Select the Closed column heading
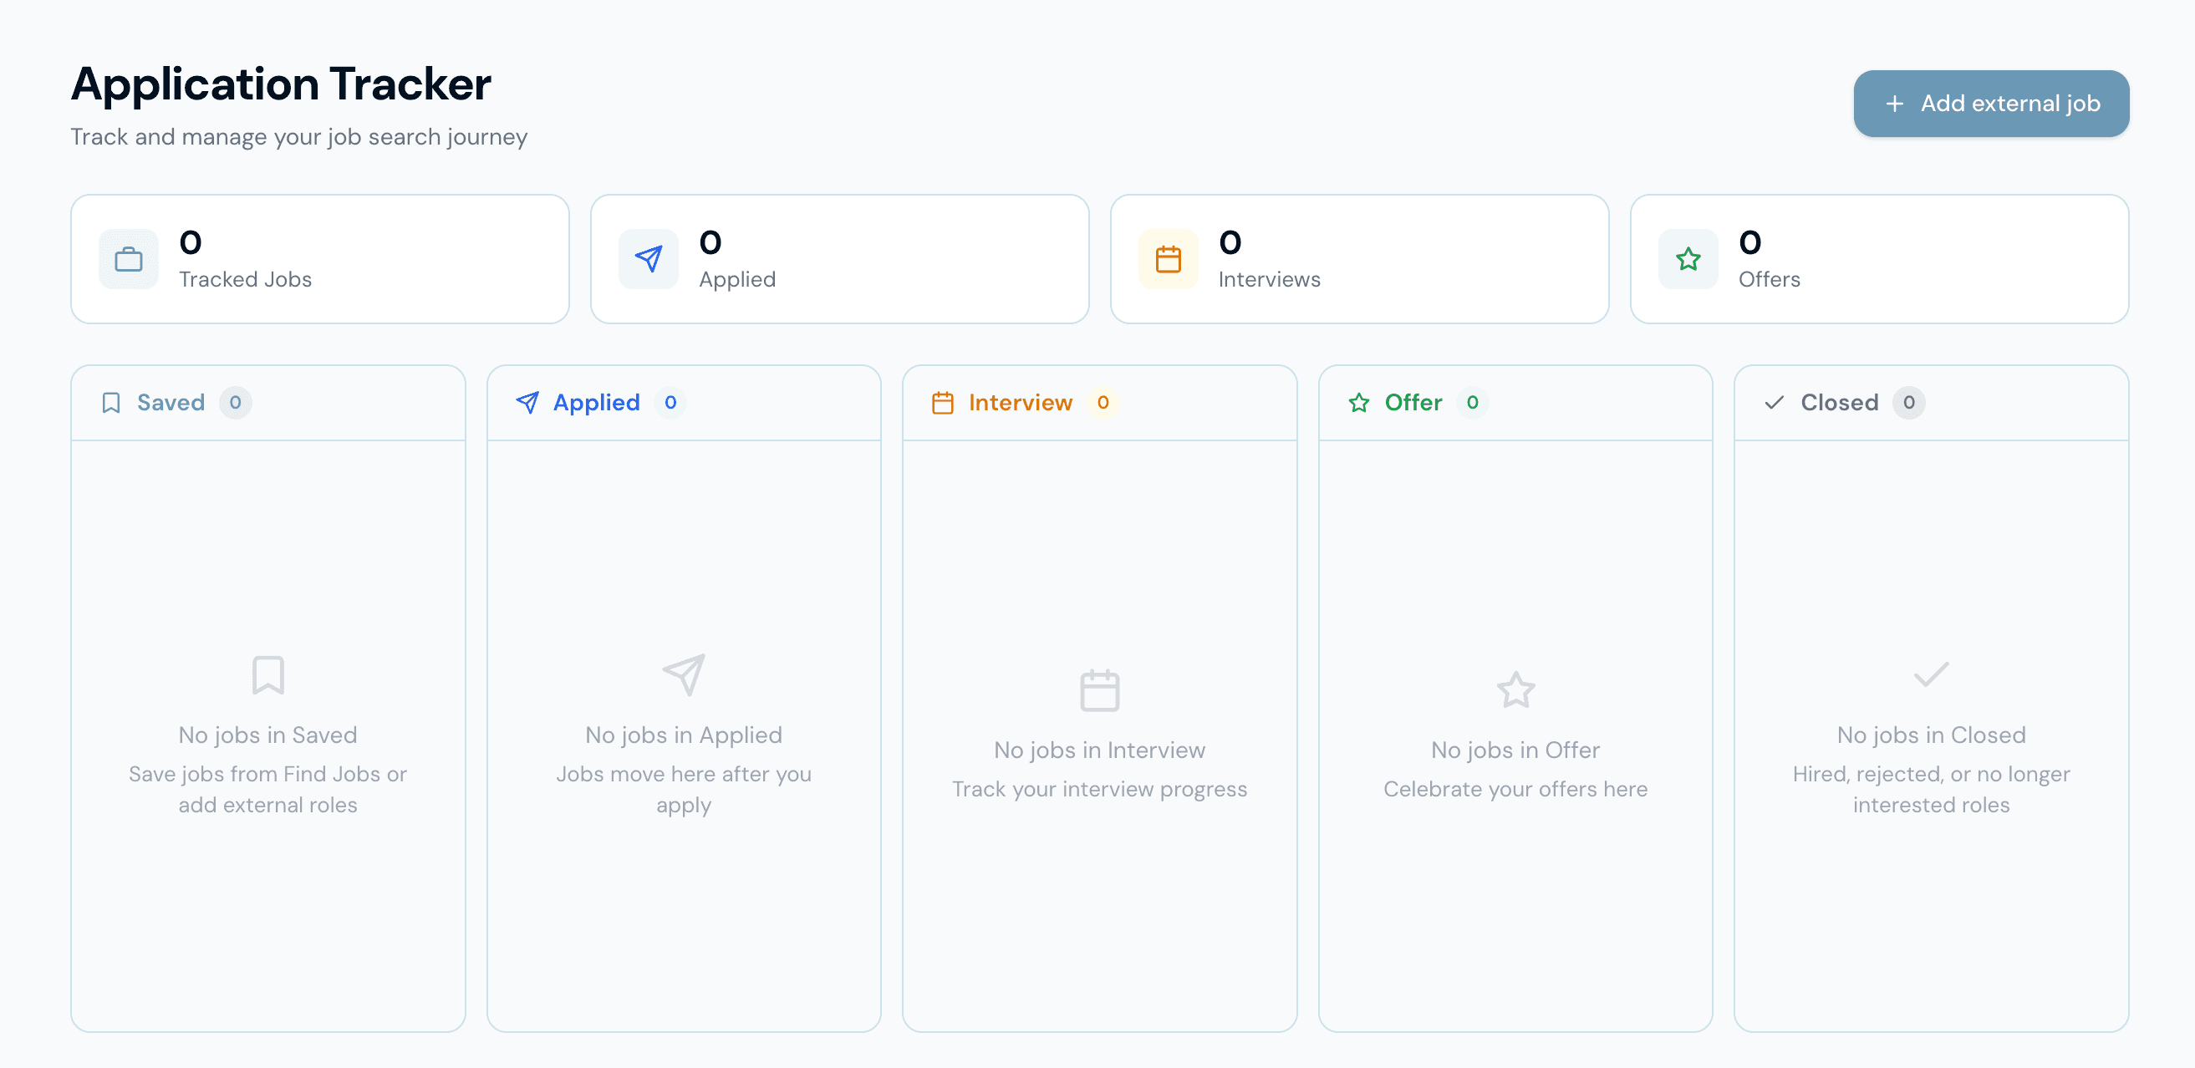Image resolution: width=2195 pixels, height=1068 pixels. (1840, 403)
